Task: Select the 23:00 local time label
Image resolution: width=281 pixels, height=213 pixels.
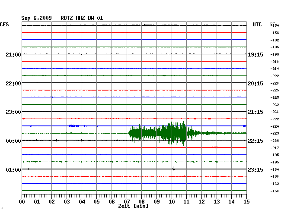Action: (13, 112)
